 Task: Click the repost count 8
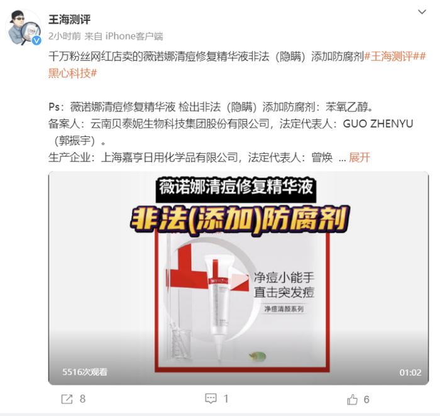click(82, 399)
